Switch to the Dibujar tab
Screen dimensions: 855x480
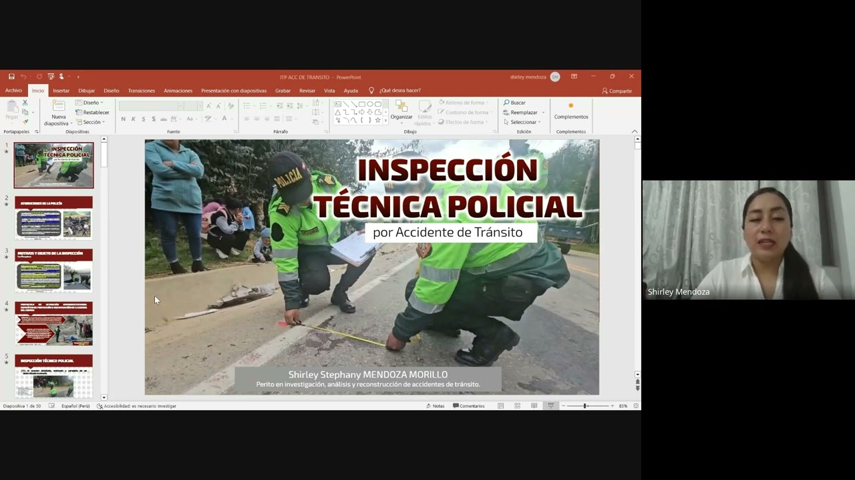(x=87, y=91)
